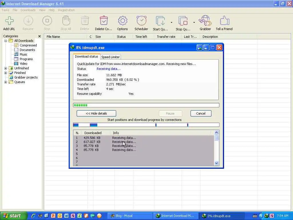Click the Tell a Friend icon

click(224, 21)
